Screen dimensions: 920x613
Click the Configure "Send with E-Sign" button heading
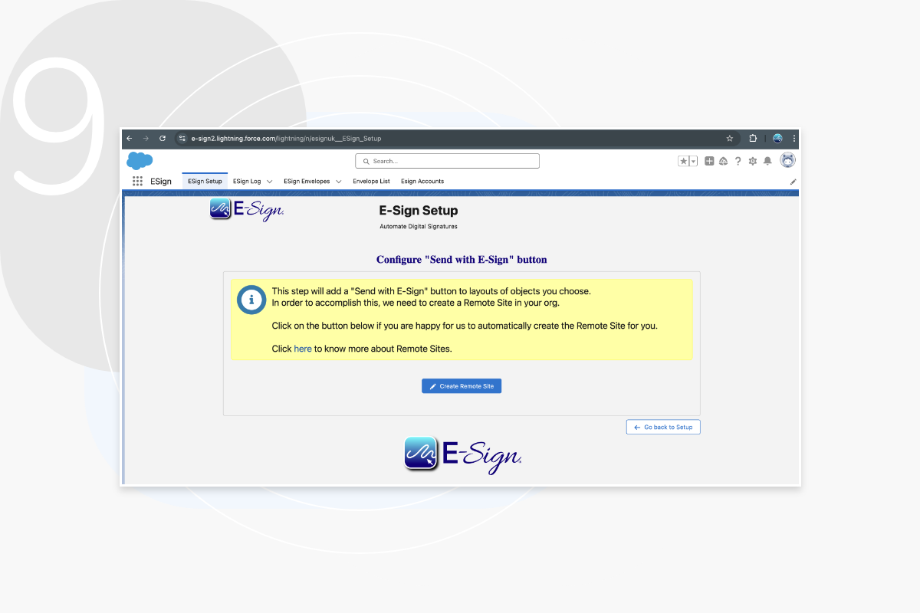pyautogui.click(x=462, y=260)
